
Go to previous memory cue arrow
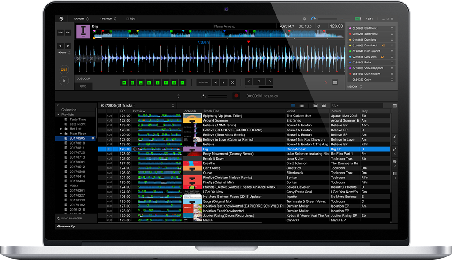(215, 83)
